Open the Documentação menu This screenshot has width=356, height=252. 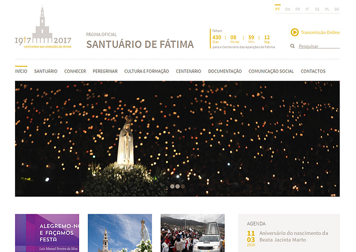225,71
